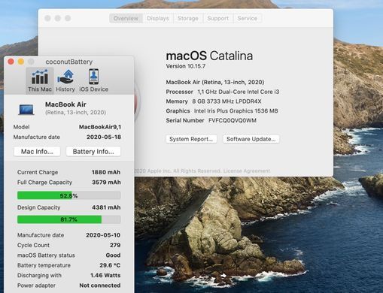The height and width of the screenshot is (293, 383).
Task: Click the 81.7% design capacity bar
Action: [x=69, y=219]
